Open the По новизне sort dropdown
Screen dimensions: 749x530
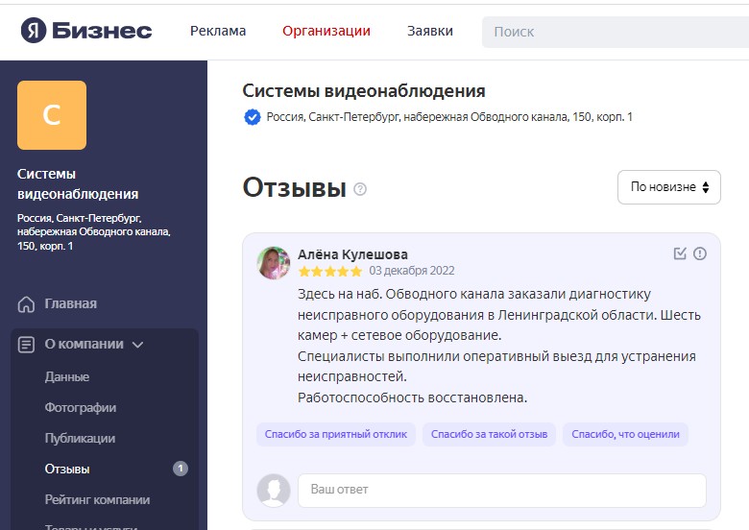tap(669, 187)
